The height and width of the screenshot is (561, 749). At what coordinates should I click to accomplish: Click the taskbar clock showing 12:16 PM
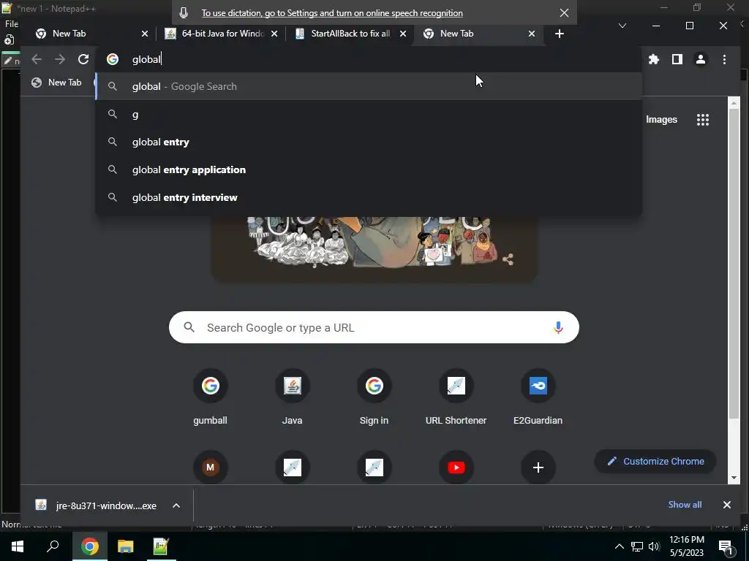[x=686, y=546]
